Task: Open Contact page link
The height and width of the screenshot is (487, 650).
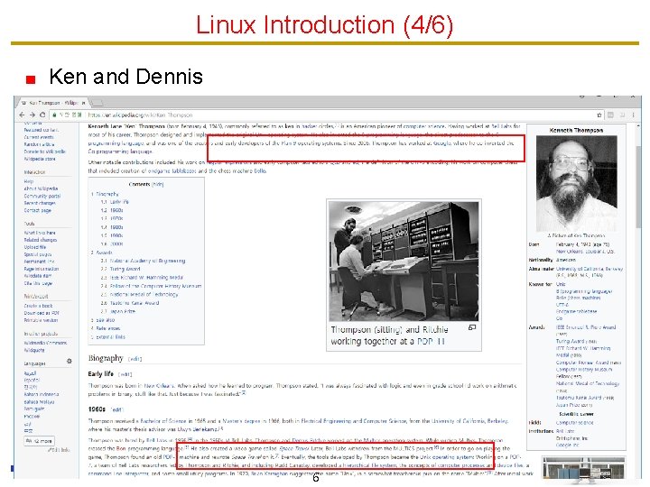Action: coord(38,210)
